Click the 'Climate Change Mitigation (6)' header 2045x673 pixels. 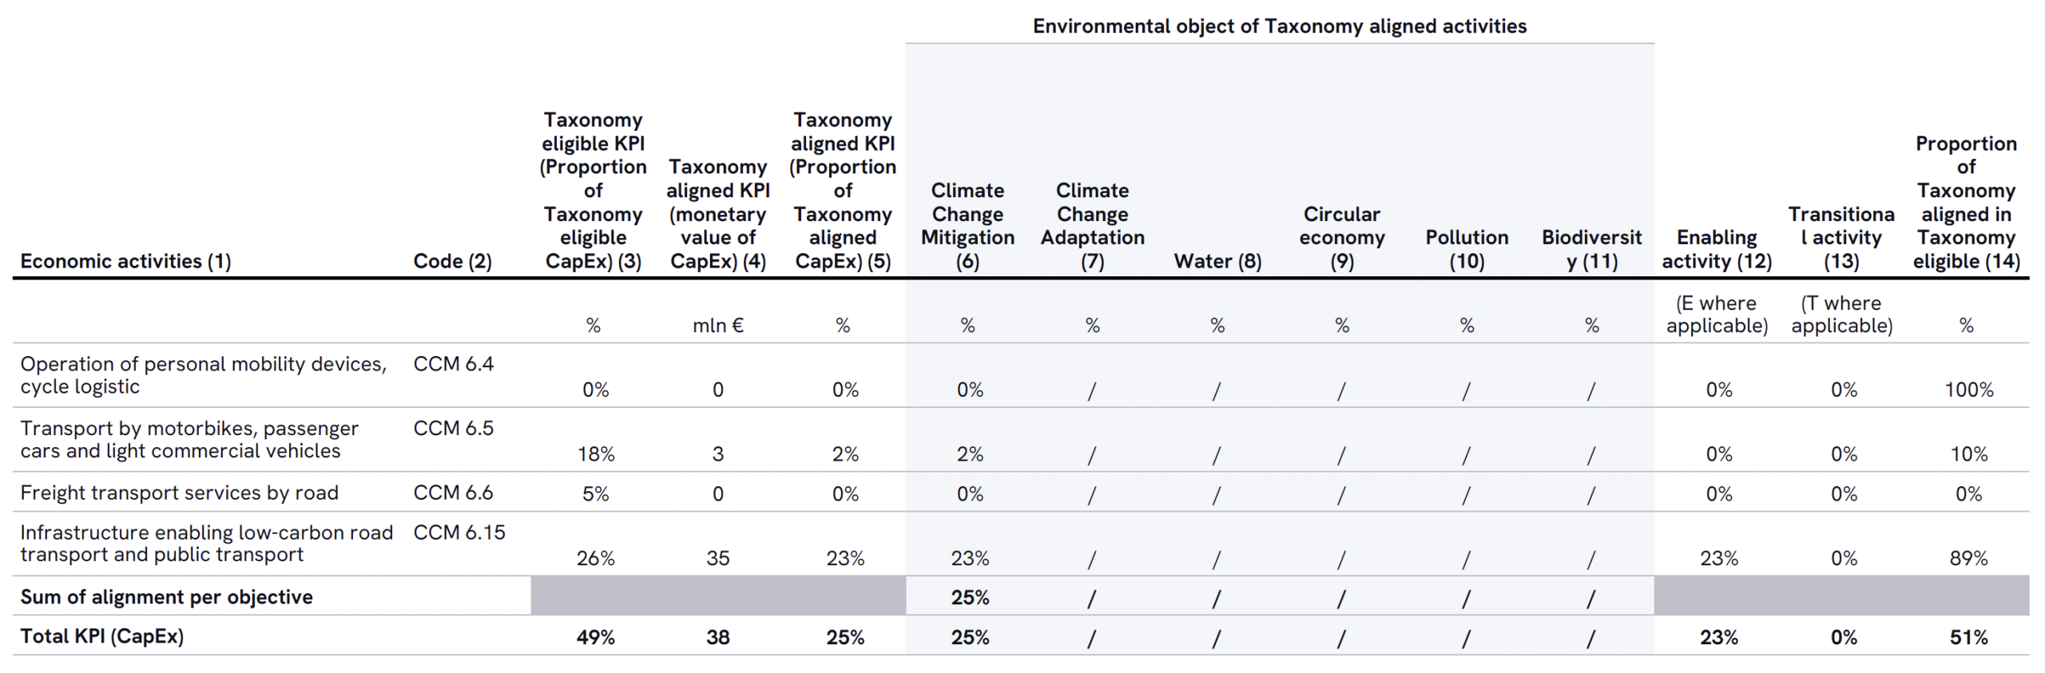pos(967,225)
